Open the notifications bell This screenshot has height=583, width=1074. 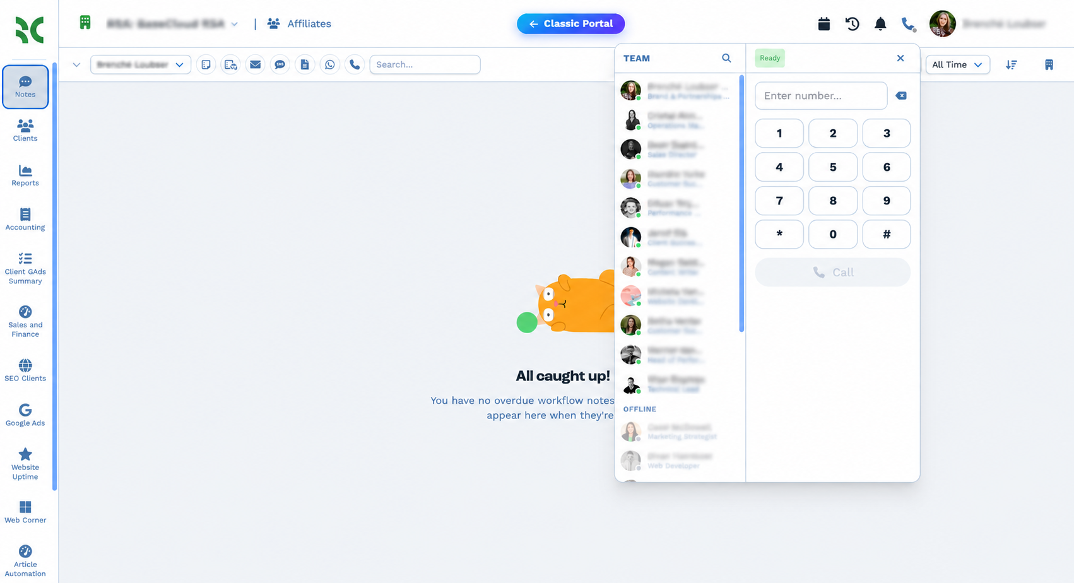[x=880, y=24]
